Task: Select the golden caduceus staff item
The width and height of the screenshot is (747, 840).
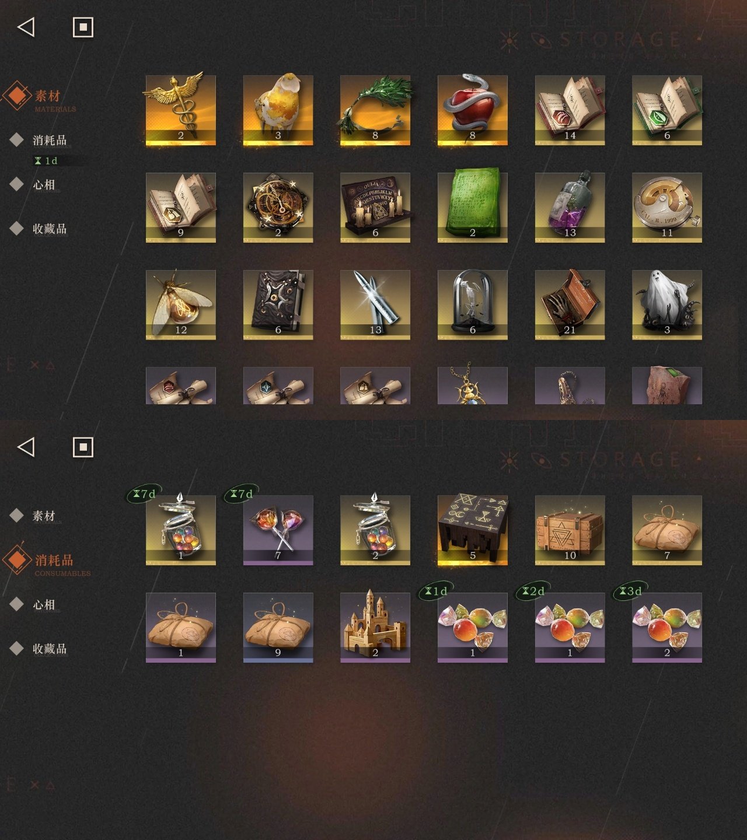Action: pyautogui.click(x=181, y=110)
